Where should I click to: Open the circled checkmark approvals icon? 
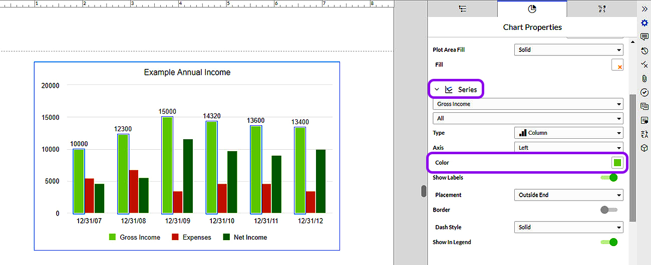[x=644, y=92]
